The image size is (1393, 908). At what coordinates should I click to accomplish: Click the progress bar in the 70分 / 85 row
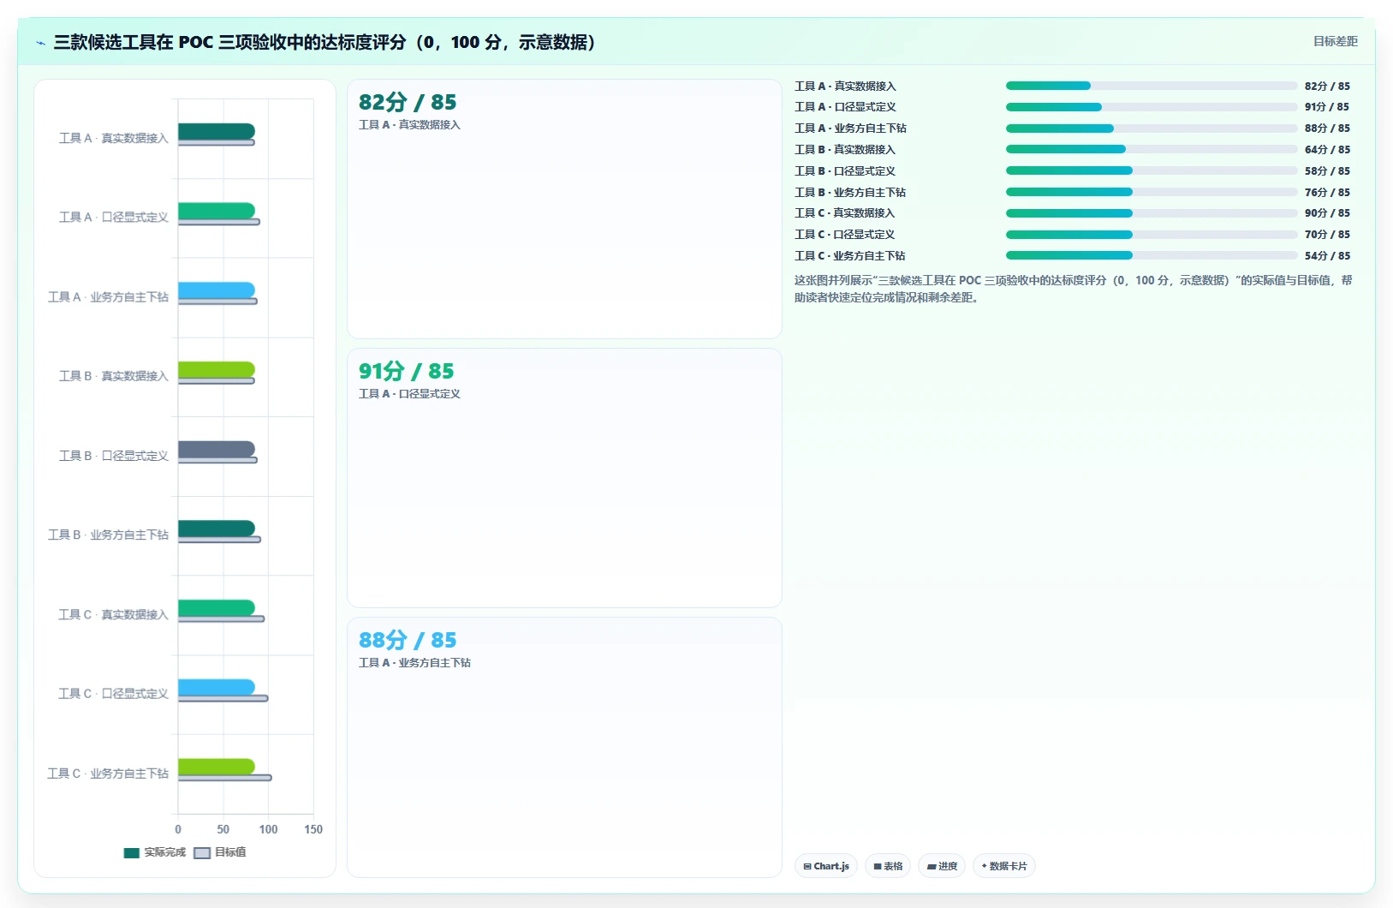[1152, 235]
